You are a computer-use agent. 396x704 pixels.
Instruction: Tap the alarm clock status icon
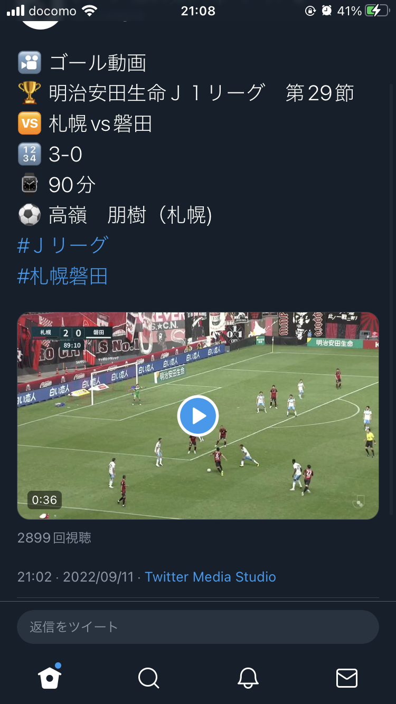[x=327, y=11]
